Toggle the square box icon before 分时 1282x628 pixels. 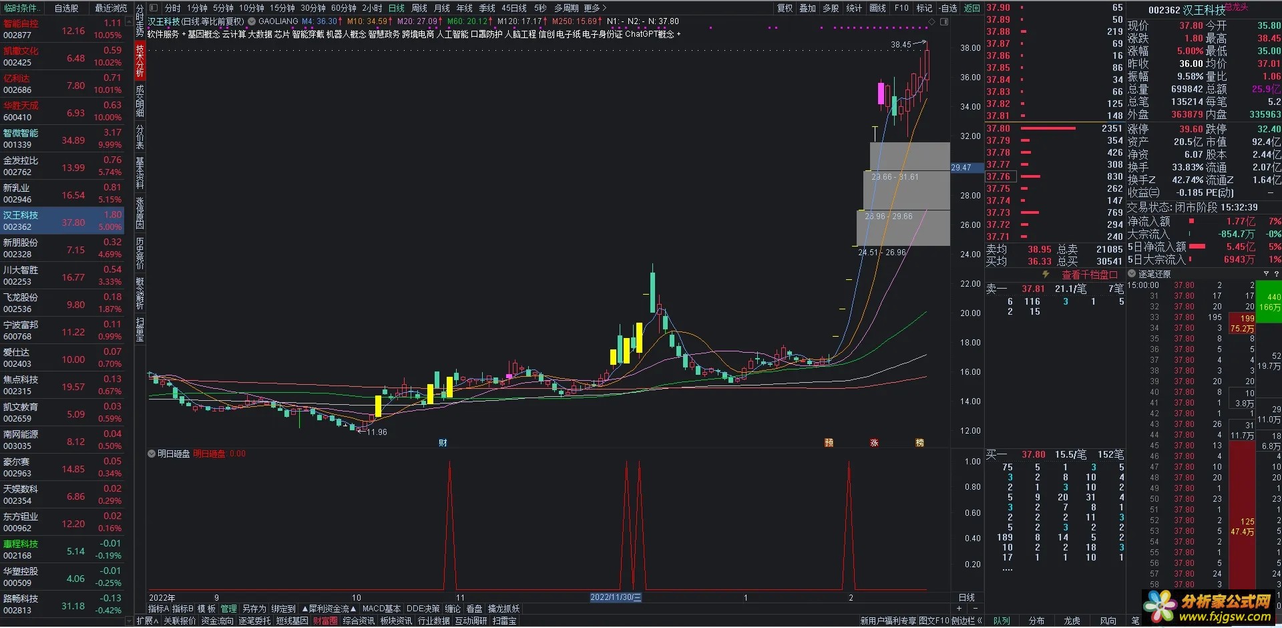coord(154,8)
